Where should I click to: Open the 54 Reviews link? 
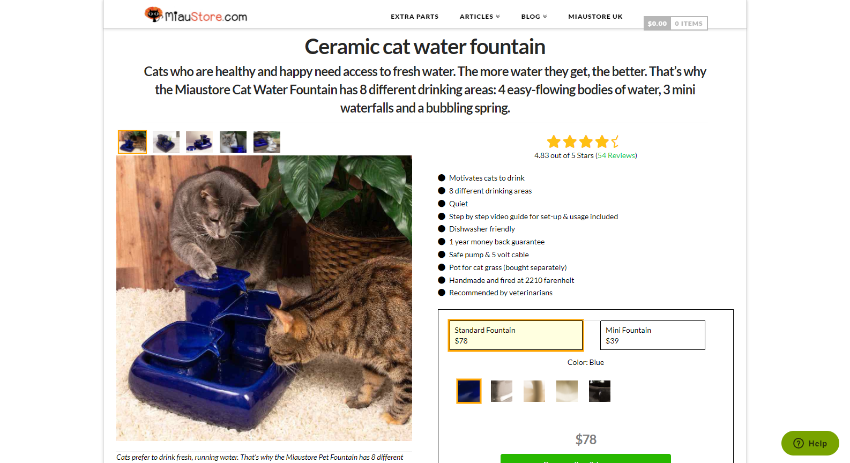616,155
